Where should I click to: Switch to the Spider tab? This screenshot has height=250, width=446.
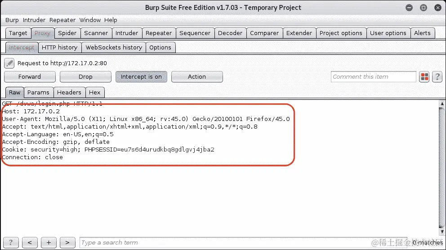pos(67,33)
